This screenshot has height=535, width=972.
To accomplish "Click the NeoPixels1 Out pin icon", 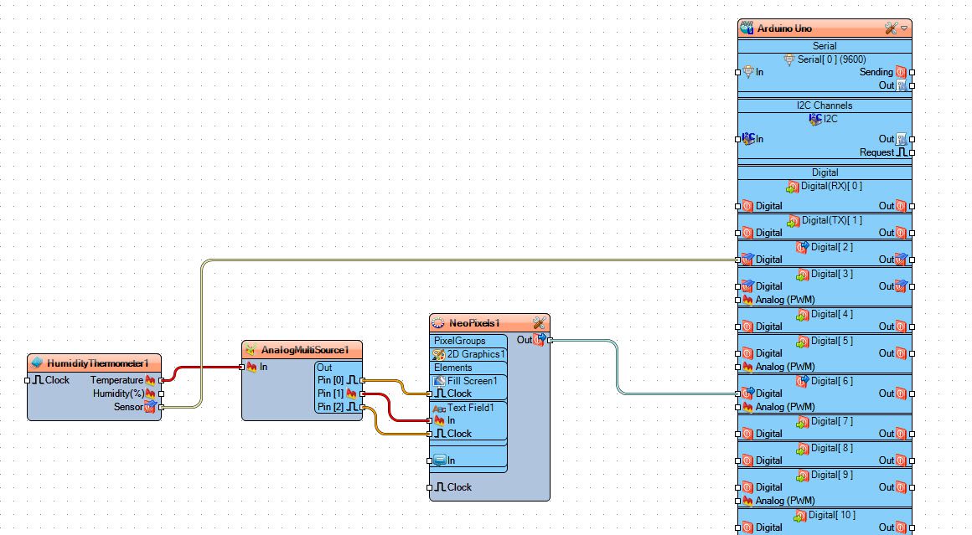I will tap(540, 339).
